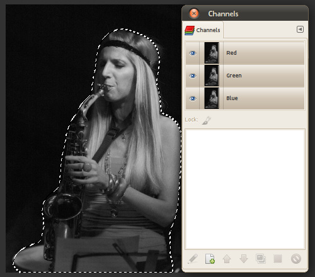Toggle visibility eye of Red channel
315x277 pixels.
pyautogui.click(x=193, y=54)
